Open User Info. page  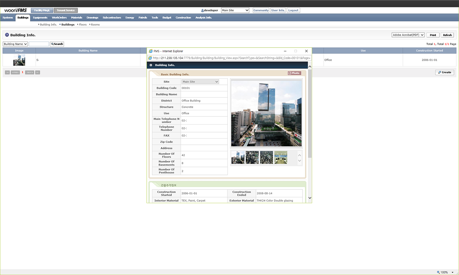coord(278,10)
